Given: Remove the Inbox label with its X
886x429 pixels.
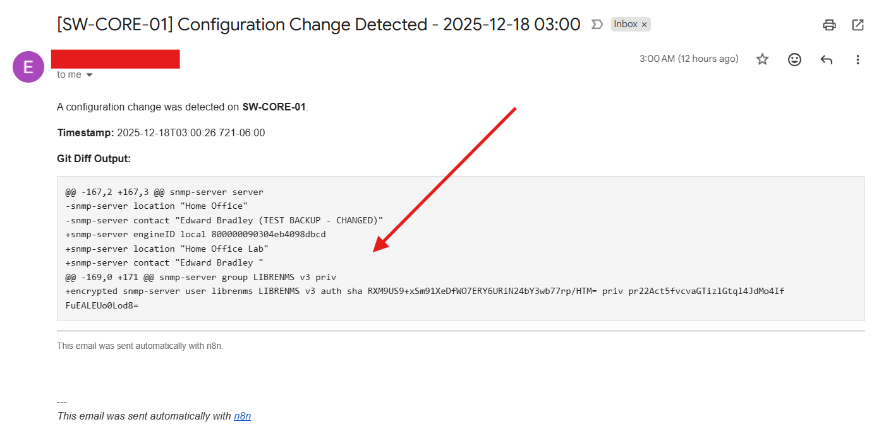Looking at the screenshot, I should click(x=644, y=25).
